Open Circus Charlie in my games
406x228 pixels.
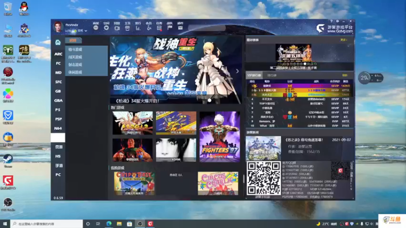pyautogui.click(x=218, y=183)
